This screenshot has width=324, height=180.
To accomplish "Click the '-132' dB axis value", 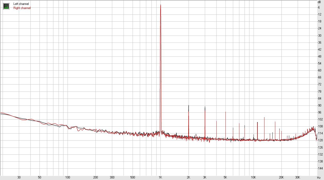I will click(x=320, y=154).
